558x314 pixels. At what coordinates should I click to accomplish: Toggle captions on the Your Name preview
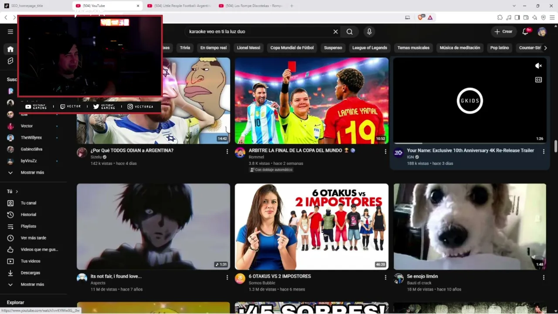538,80
